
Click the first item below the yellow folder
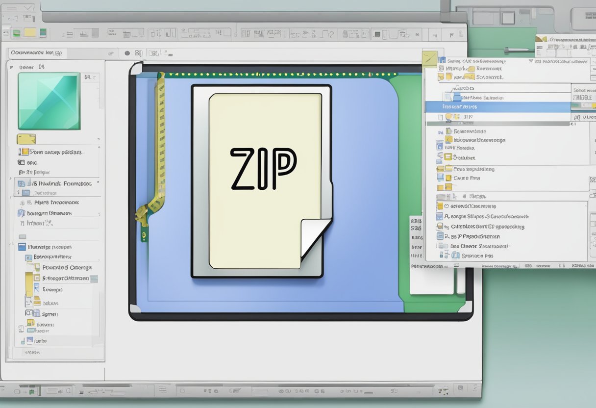tap(49, 152)
